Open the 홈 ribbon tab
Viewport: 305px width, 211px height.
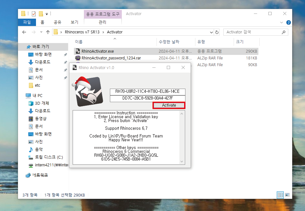pyautogui.click(x=42, y=22)
